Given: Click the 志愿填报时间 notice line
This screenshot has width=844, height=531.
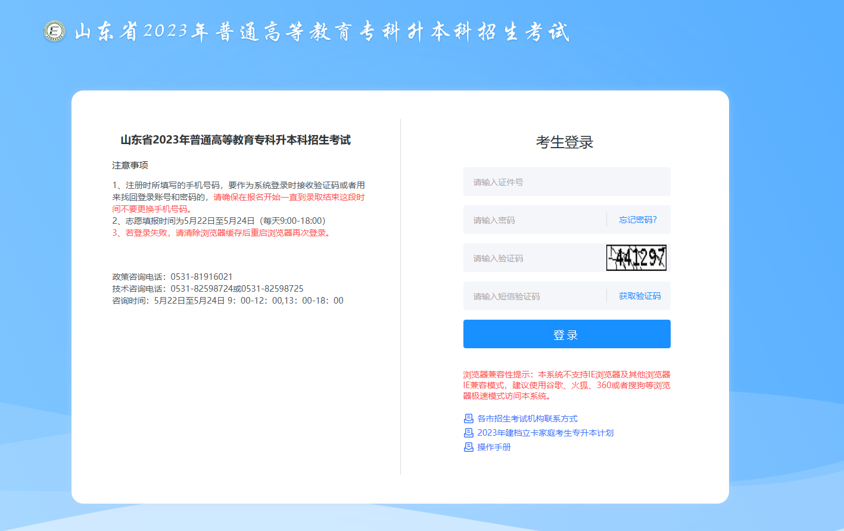Looking at the screenshot, I should [x=219, y=221].
